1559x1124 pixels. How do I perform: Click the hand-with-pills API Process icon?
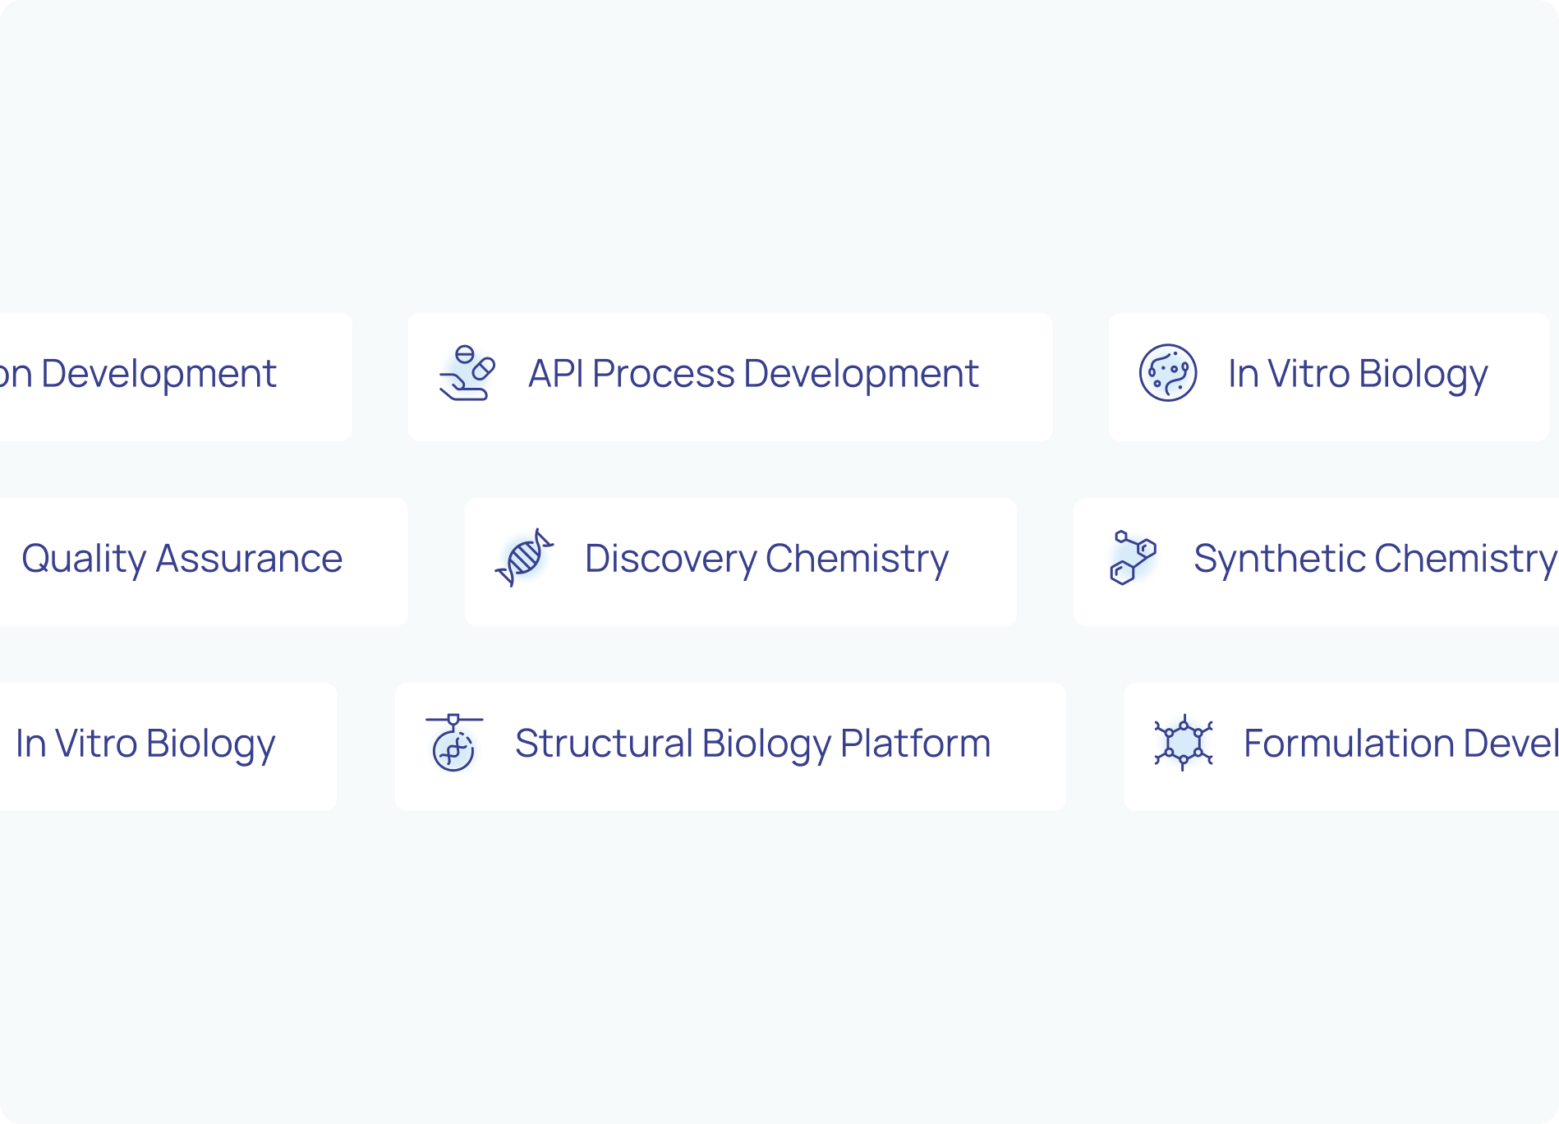click(x=467, y=373)
